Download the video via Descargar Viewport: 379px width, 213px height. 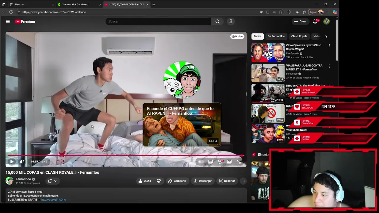[x=203, y=181]
